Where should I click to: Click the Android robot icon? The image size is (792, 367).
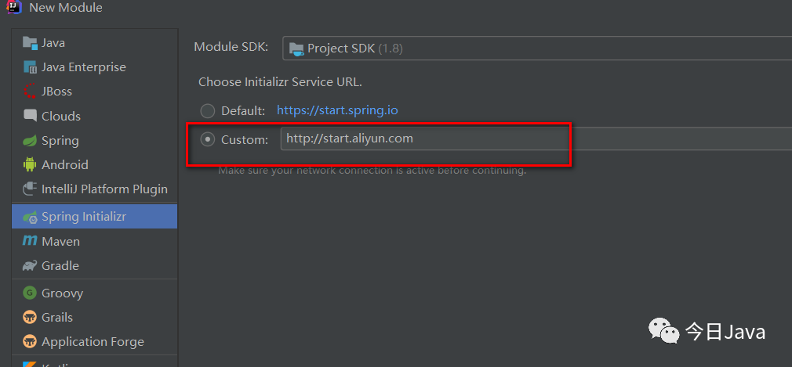[30, 165]
